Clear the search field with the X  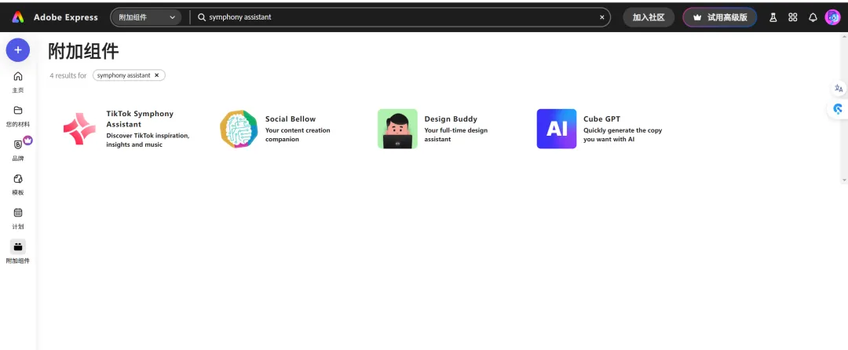(x=602, y=17)
